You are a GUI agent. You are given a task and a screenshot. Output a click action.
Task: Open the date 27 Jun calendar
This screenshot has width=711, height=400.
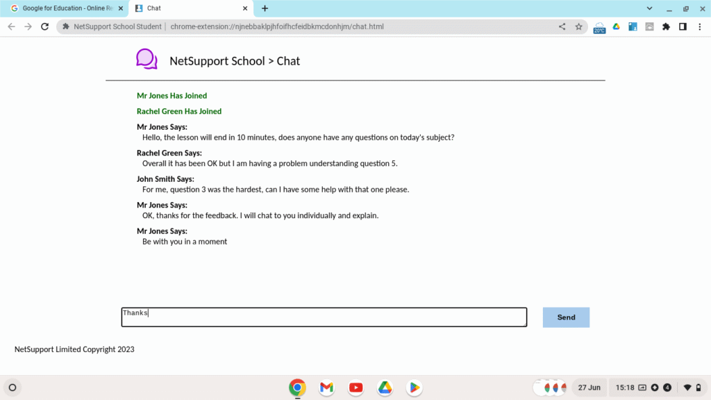(589, 387)
